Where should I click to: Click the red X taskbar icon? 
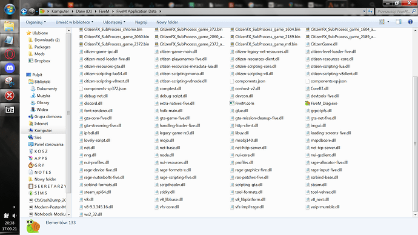click(x=10, y=96)
